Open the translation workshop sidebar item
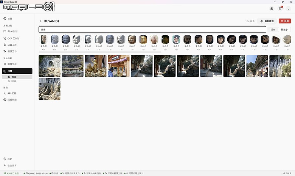The image size is (295, 176). [10, 51]
